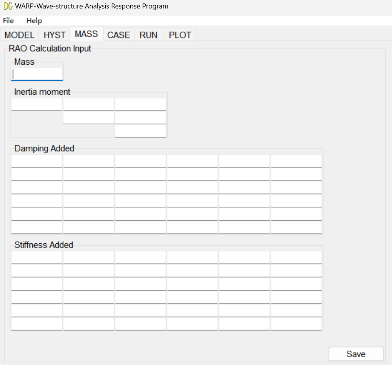Switch to the RUN tab

pos(149,35)
